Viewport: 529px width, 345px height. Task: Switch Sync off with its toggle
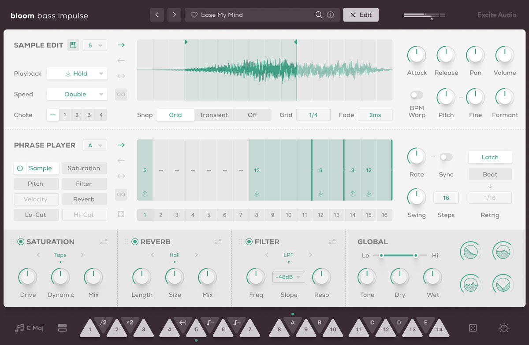click(x=446, y=157)
